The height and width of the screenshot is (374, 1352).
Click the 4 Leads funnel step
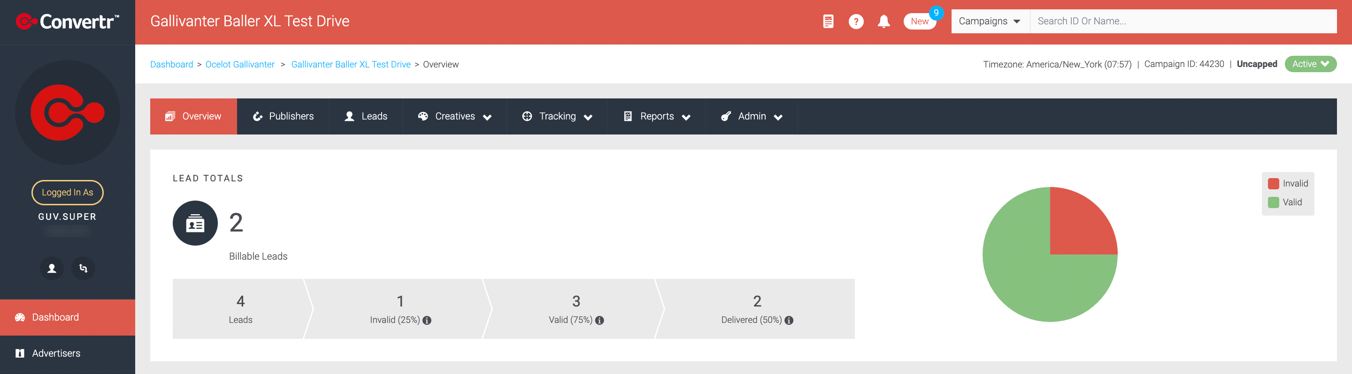coord(240,309)
